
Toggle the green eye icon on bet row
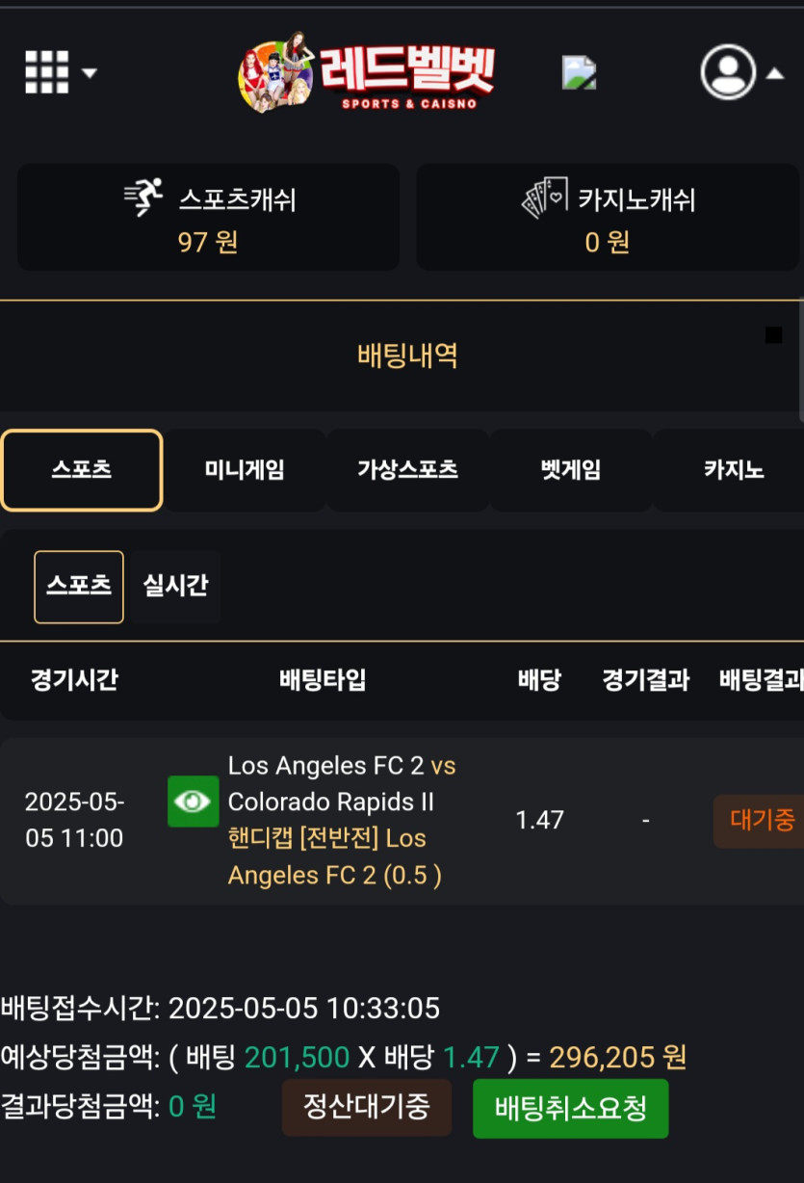point(193,802)
